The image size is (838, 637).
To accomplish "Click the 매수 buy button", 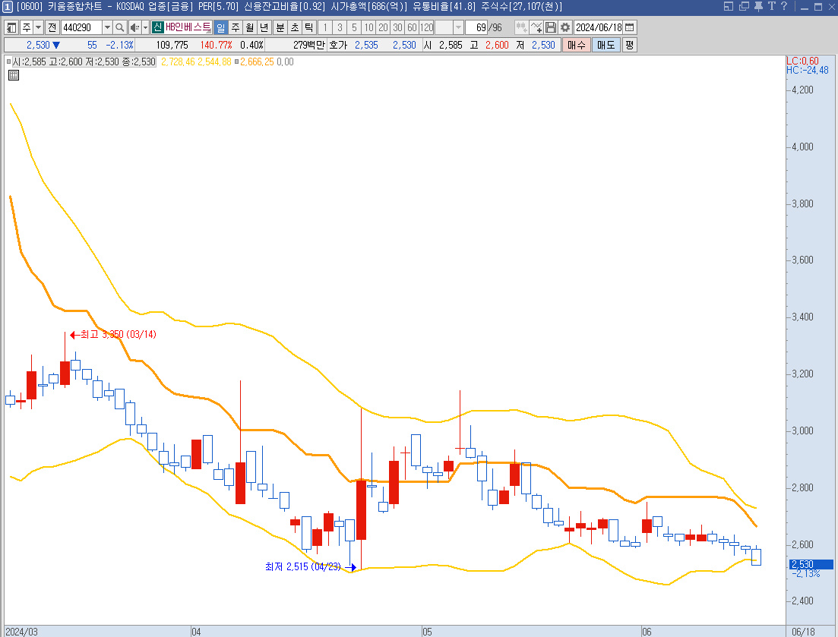I will (x=576, y=45).
